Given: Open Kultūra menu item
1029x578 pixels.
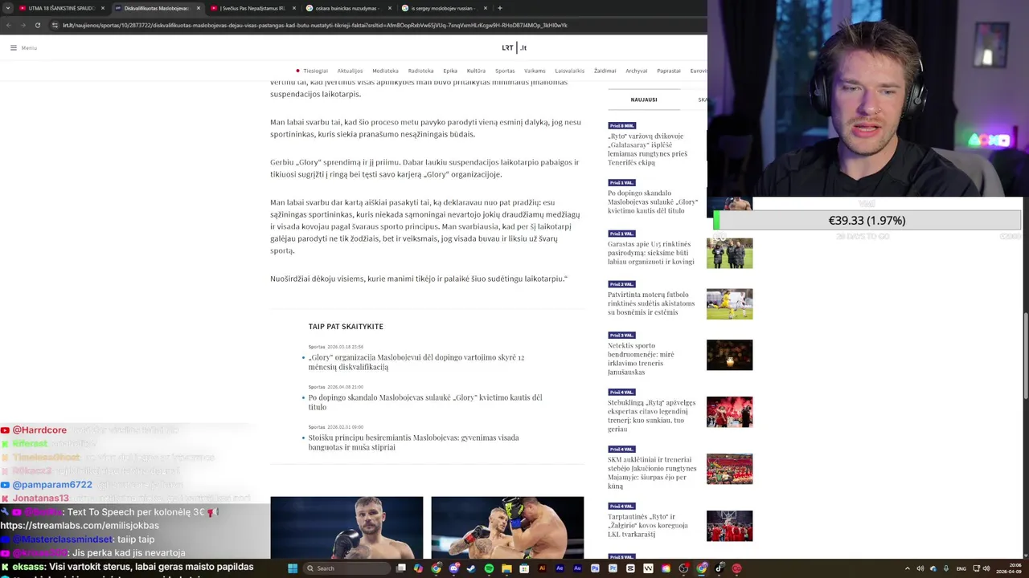Looking at the screenshot, I should click(476, 71).
